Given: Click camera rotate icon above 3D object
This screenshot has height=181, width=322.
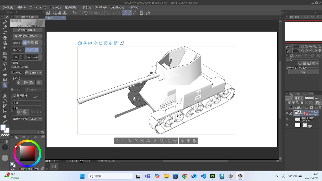Looking at the screenshot, I should (80, 43).
